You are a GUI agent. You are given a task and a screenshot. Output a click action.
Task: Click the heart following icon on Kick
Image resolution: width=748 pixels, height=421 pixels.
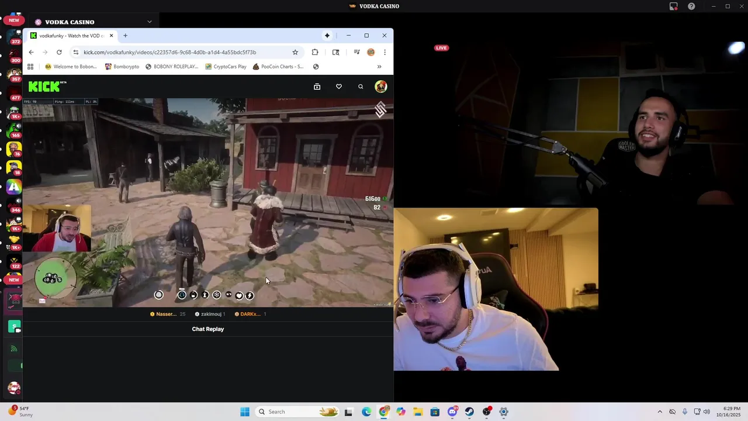(x=339, y=87)
